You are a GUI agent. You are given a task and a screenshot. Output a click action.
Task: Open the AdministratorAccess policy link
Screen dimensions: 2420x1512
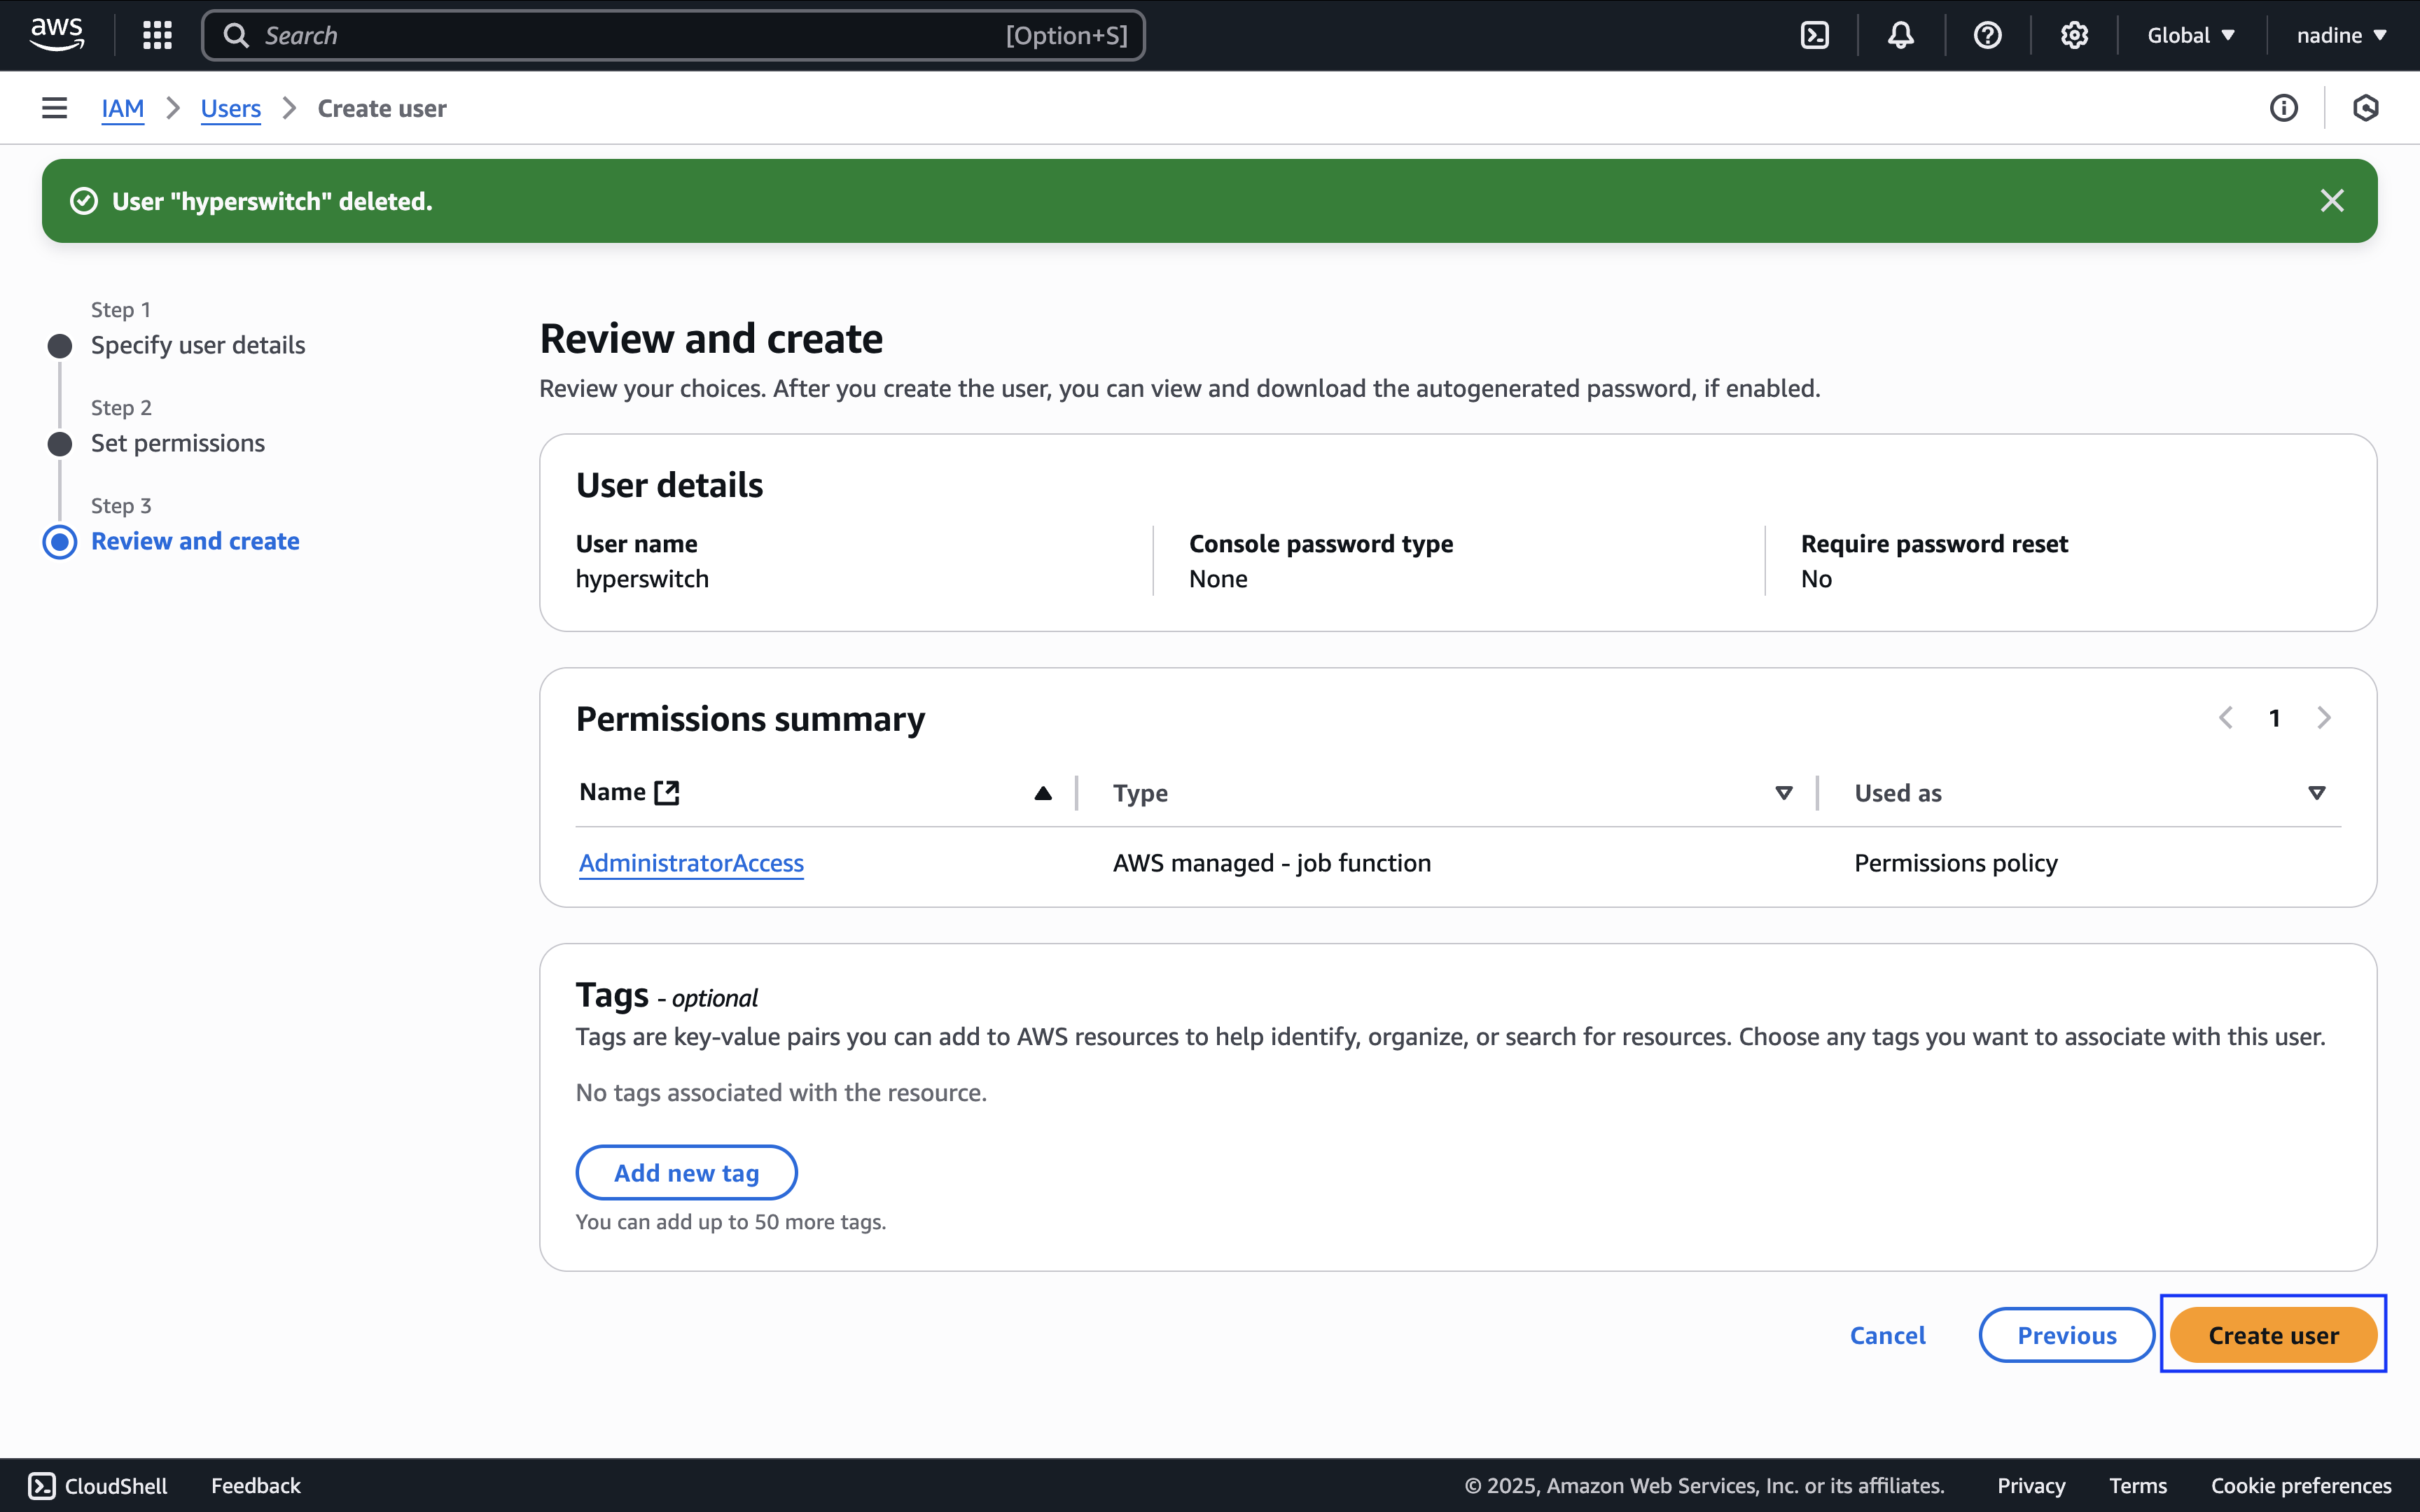(691, 862)
